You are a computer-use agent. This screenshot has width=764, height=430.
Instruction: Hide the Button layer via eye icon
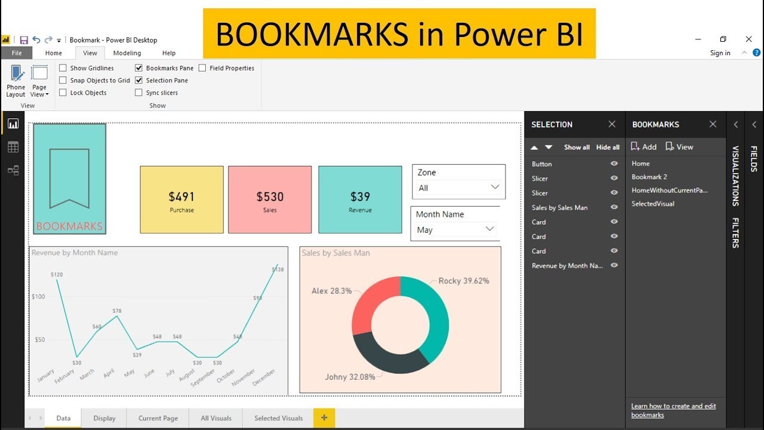pyautogui.click(x=614, y=164)
